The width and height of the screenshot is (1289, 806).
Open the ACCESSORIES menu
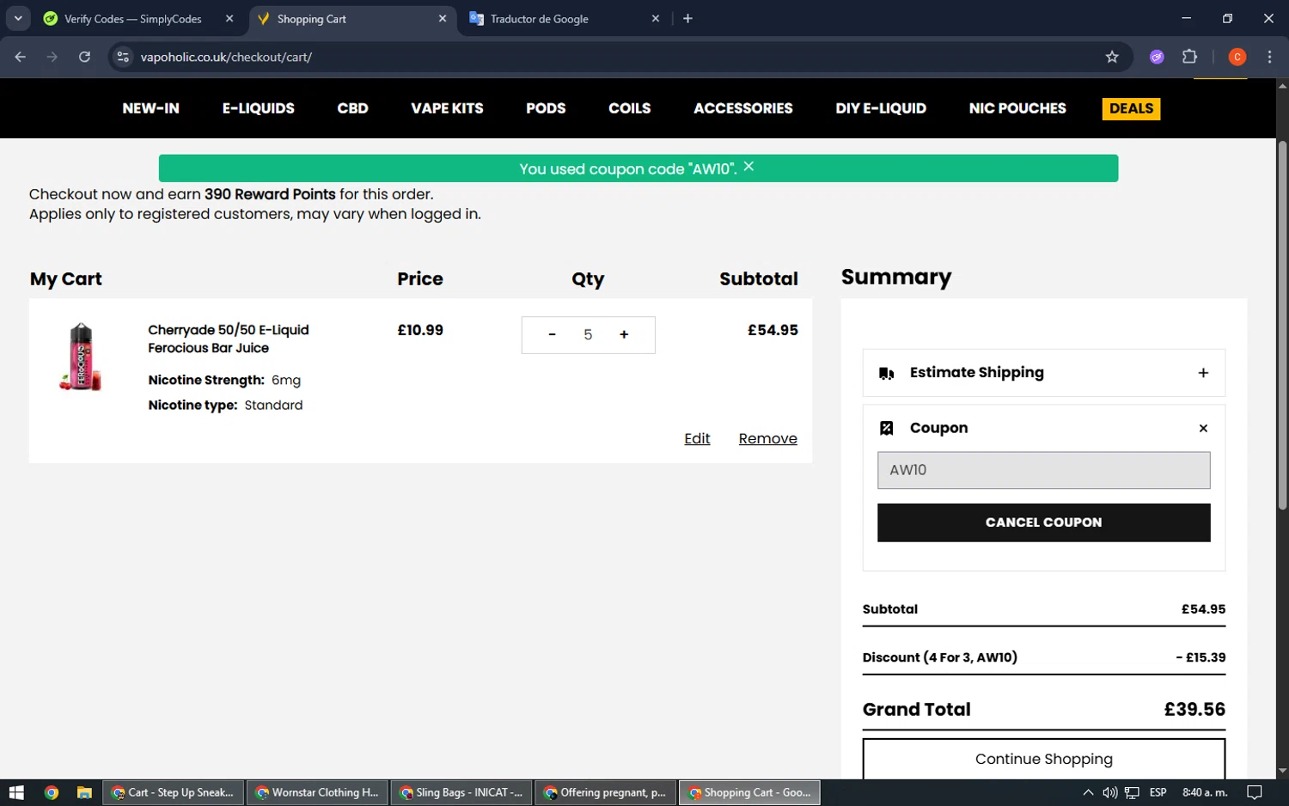tap(743, 108)
